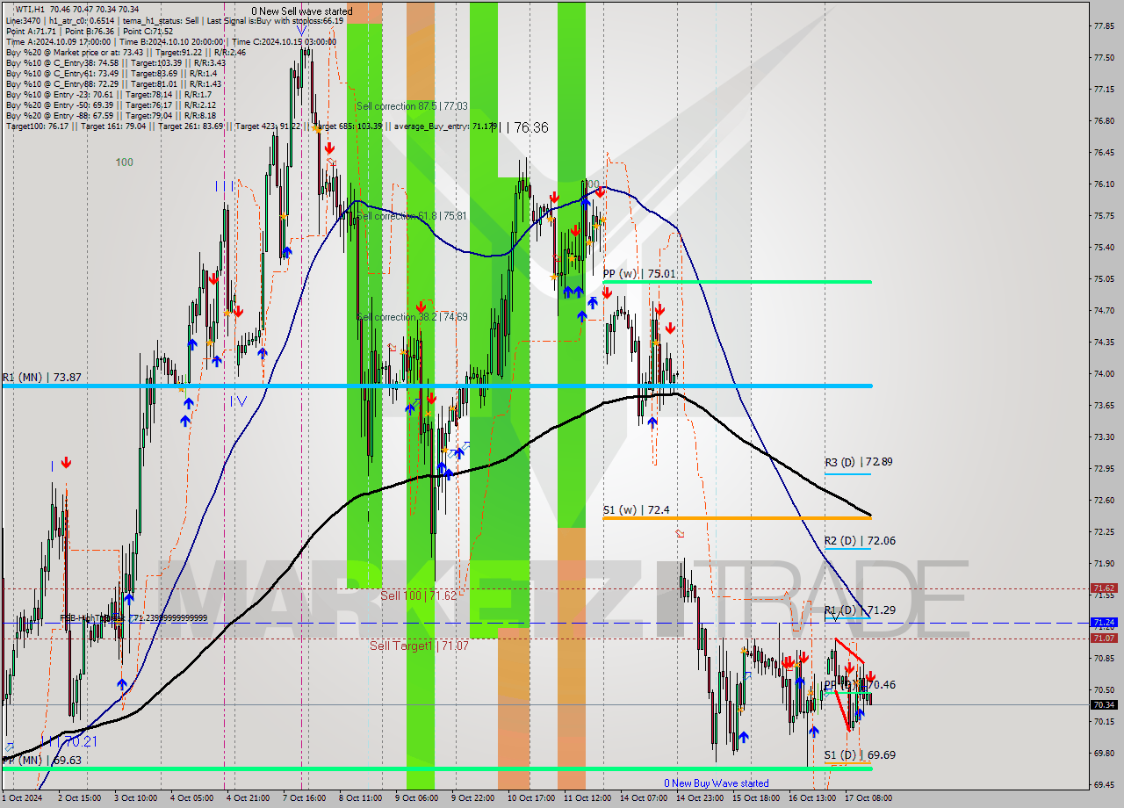1124x808 pixels.
Task: Select the 14 Oct 23:00 time axis label
Action: (x=699, y=798)
